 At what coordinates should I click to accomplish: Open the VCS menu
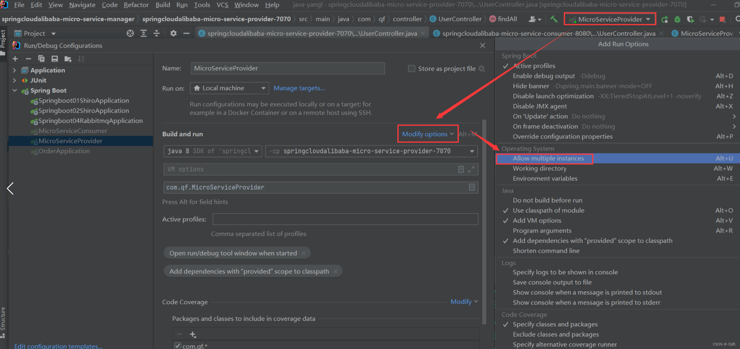[222, 5]
